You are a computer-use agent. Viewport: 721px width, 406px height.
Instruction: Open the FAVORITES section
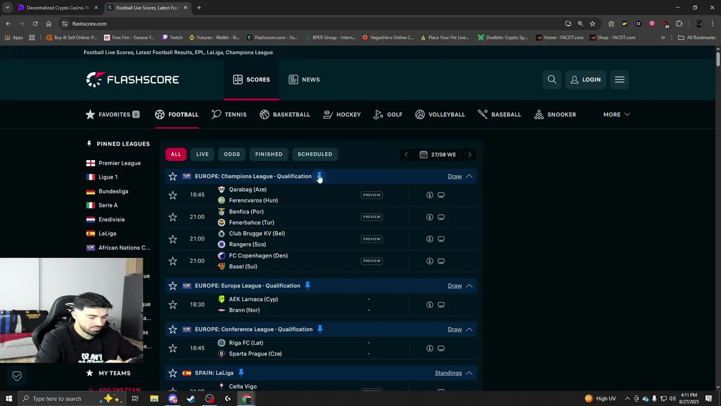(x=112, y=114)
